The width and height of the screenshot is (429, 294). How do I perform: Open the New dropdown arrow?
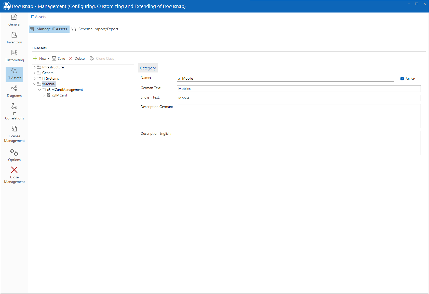[49, 59]
